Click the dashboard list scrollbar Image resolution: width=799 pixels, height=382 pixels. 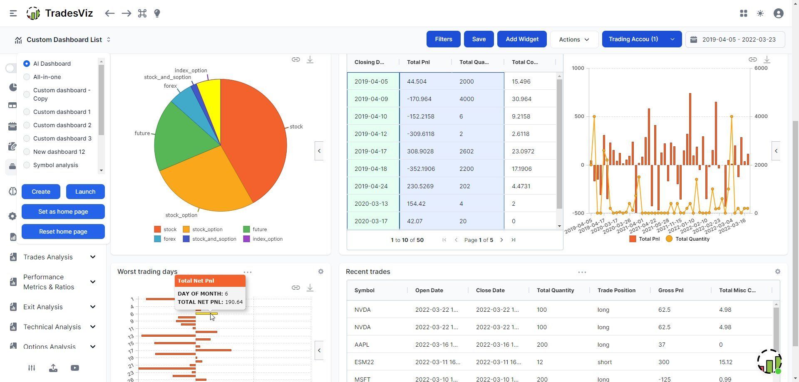[101, 100]
